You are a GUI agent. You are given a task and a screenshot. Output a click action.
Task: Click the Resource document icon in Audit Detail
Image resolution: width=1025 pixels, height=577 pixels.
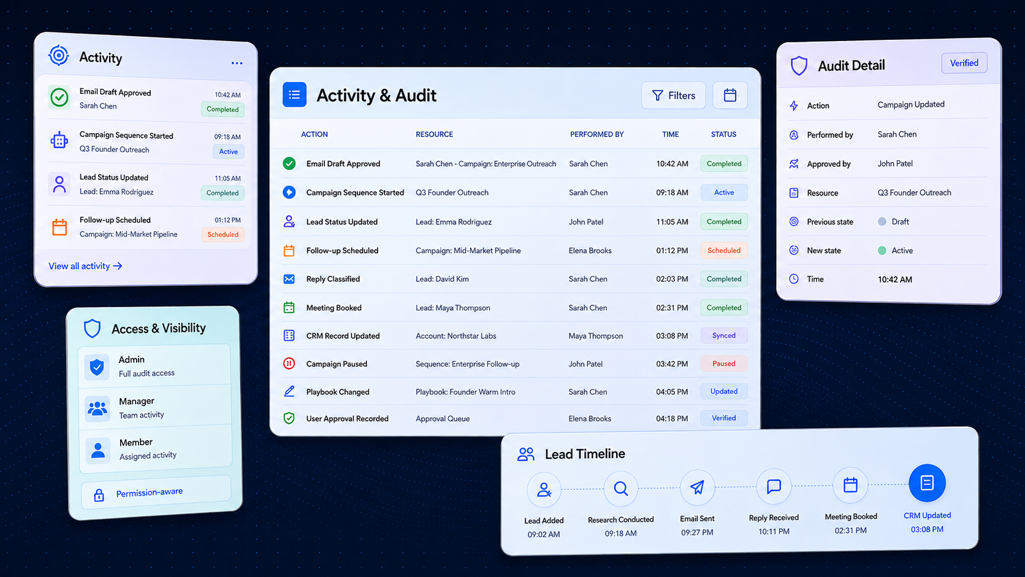794,193
